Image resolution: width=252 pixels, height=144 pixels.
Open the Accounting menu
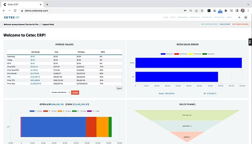(207, 17)
